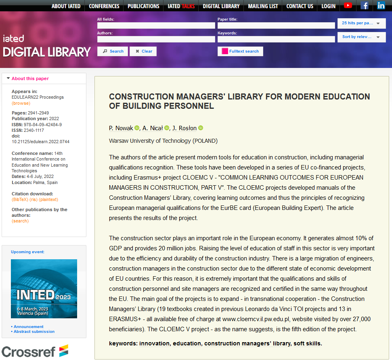Open the Conferences menu

pos(104,6)
